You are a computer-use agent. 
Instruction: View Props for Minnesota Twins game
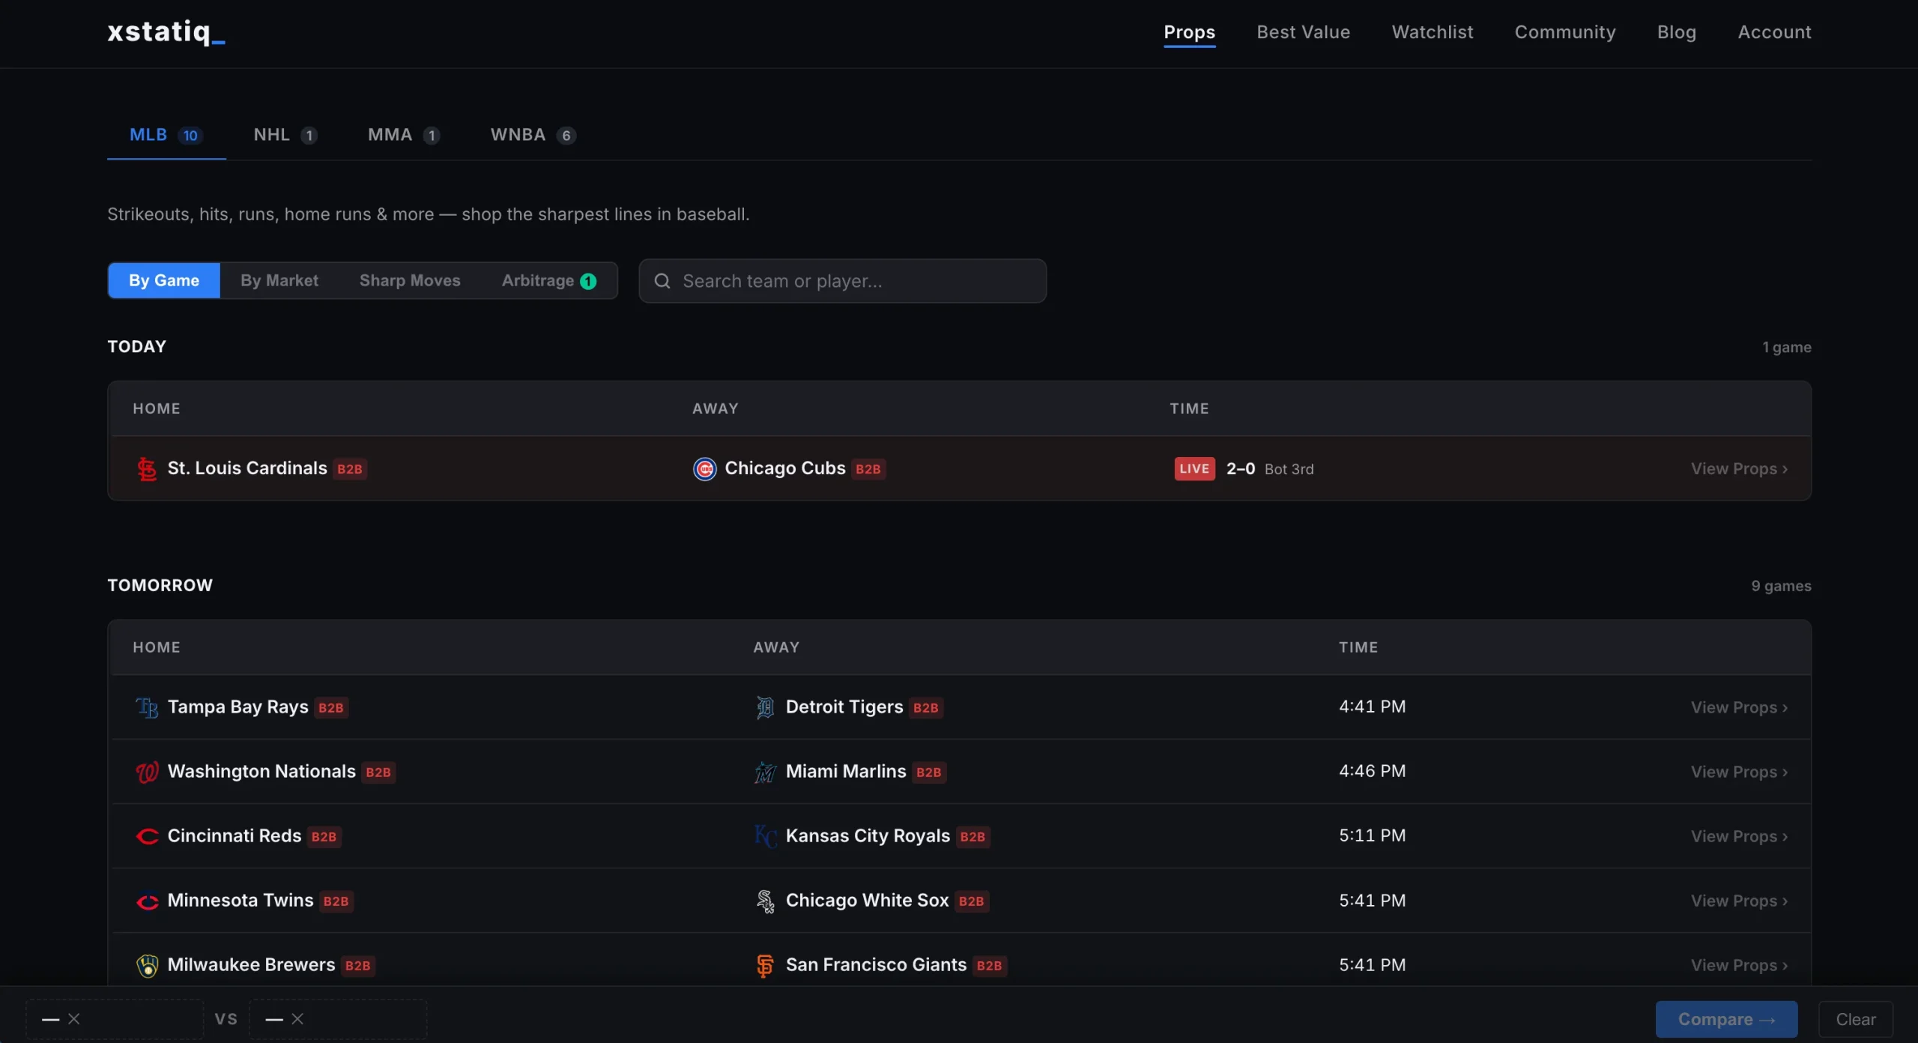point(1739,901)
